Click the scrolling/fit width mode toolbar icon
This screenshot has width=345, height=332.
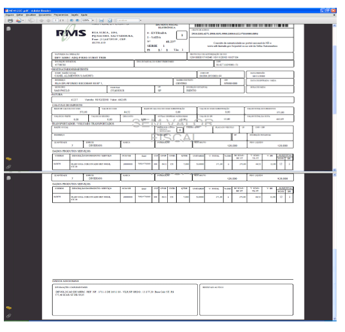tap(102, 21)
